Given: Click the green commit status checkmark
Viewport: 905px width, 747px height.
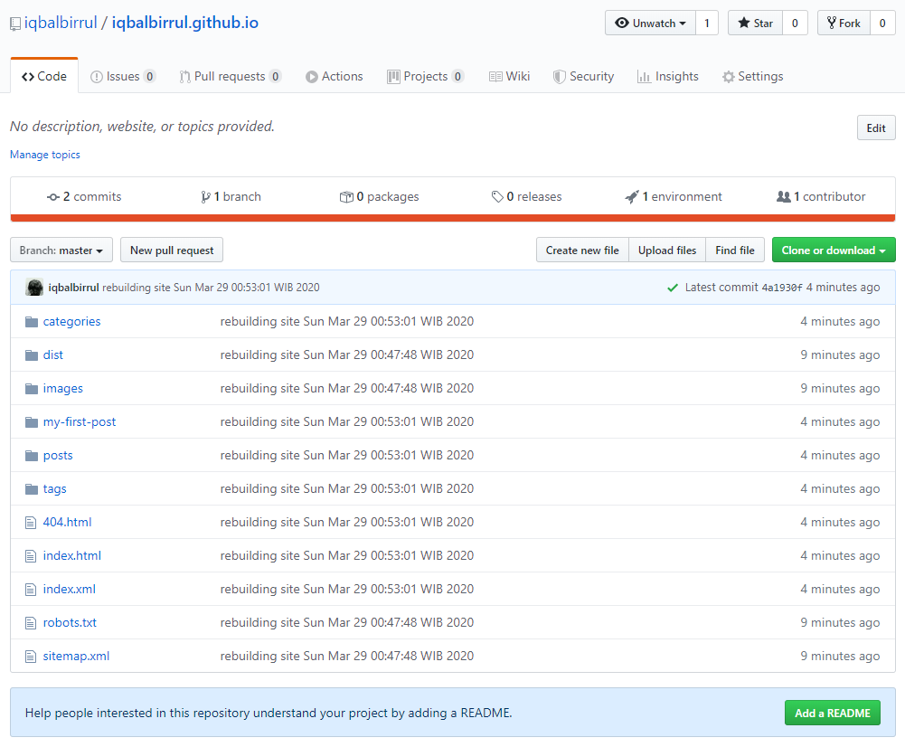Looking at the screenshot, I should [x=672, y=288].
